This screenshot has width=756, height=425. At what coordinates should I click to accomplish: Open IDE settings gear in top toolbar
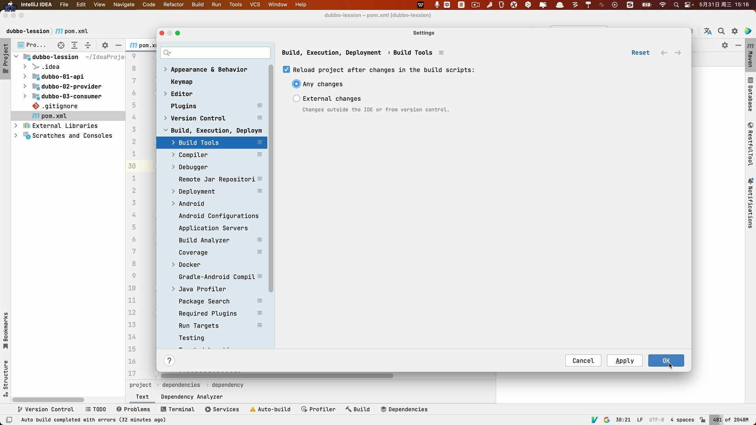pyautogui.click(x=735, y=31)
